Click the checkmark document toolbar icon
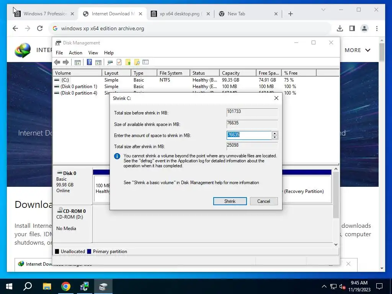Image resolution: width=392 pixels, height=294 pixels. tap(119, 62)
